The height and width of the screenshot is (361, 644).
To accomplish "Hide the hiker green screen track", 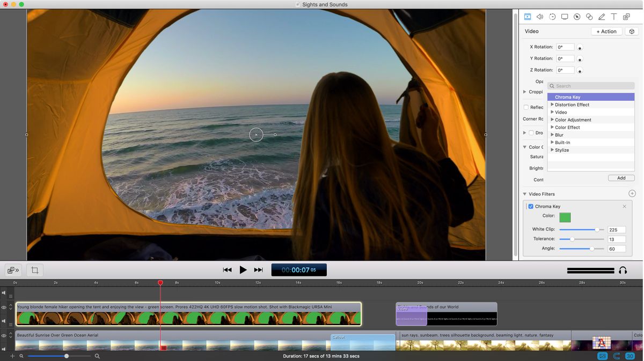I will point(4,307).
